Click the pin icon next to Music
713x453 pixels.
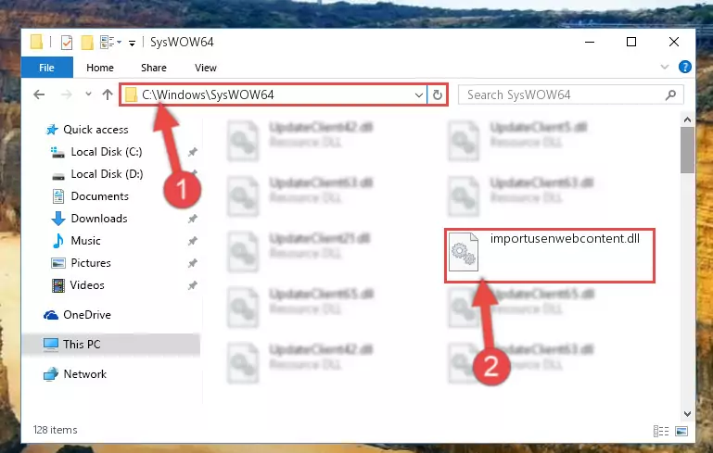point(193,241)
